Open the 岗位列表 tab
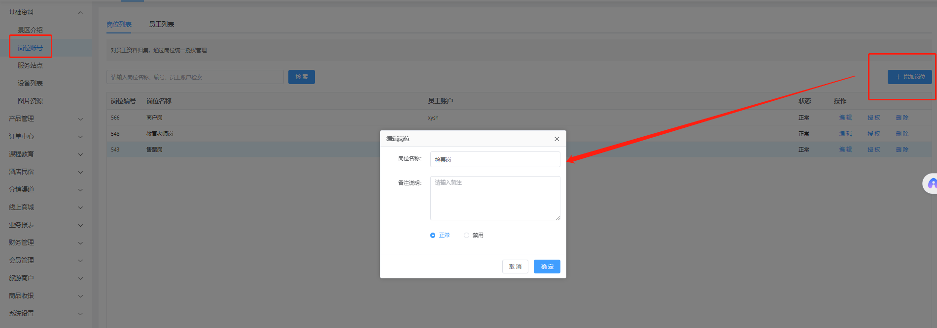937x328 pixels. [x=119, y=24]
